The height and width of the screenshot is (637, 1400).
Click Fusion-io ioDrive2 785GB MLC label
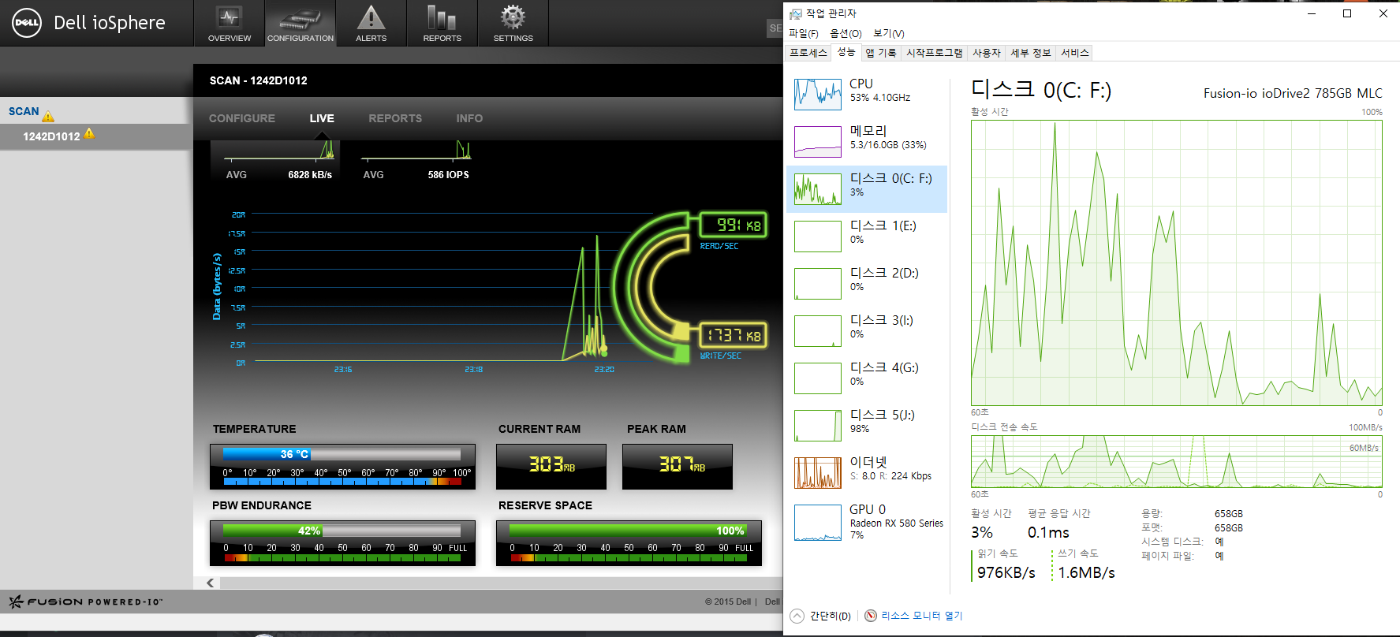[1293, 93]
